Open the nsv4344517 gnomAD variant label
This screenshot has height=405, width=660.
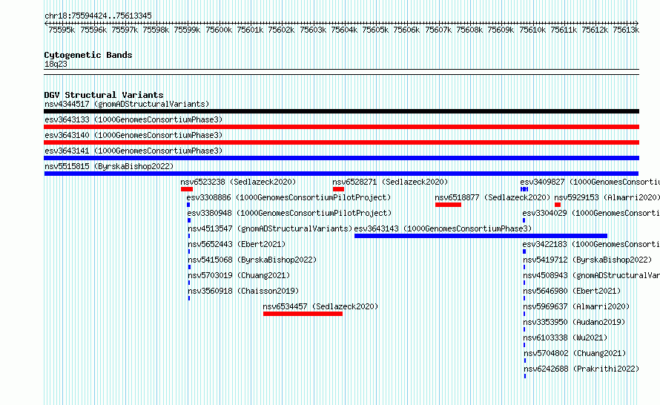pyautogui.click(x=127, y=104)
